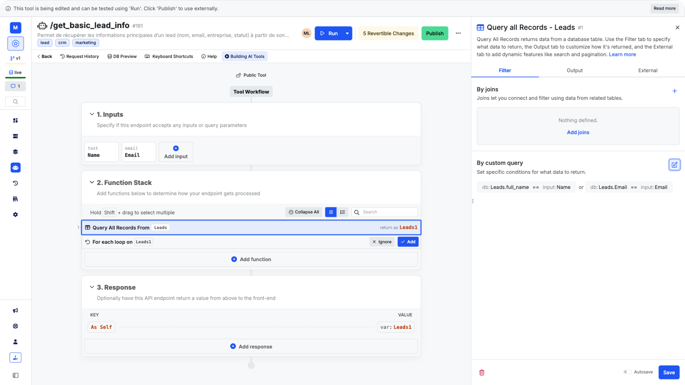
Task: Switch to the Filter tab
Action: click(505, 70)
